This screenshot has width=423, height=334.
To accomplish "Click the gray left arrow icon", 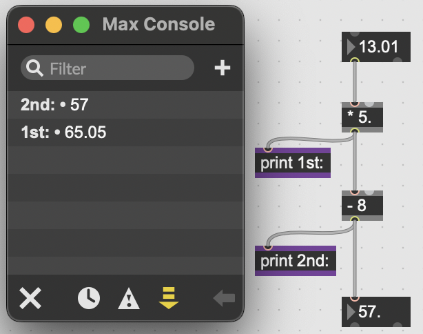I will tap(224, 298).
